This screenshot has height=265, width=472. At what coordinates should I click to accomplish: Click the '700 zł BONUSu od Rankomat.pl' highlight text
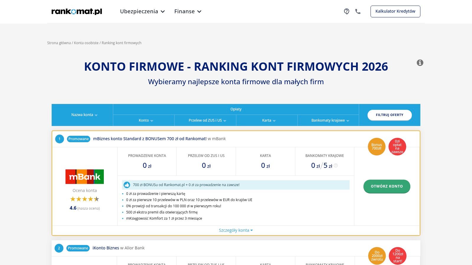(186, 185)
